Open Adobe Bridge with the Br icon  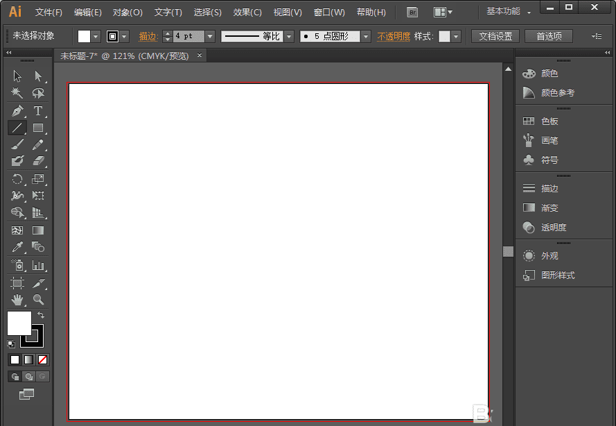pos(412,12)
